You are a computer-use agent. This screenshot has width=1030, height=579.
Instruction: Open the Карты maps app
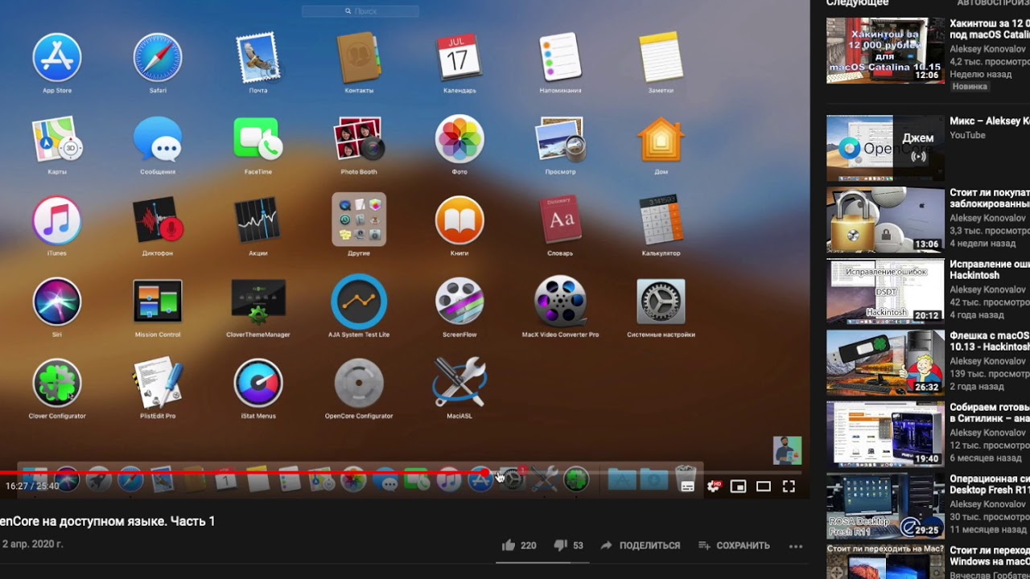click(57, 139)
